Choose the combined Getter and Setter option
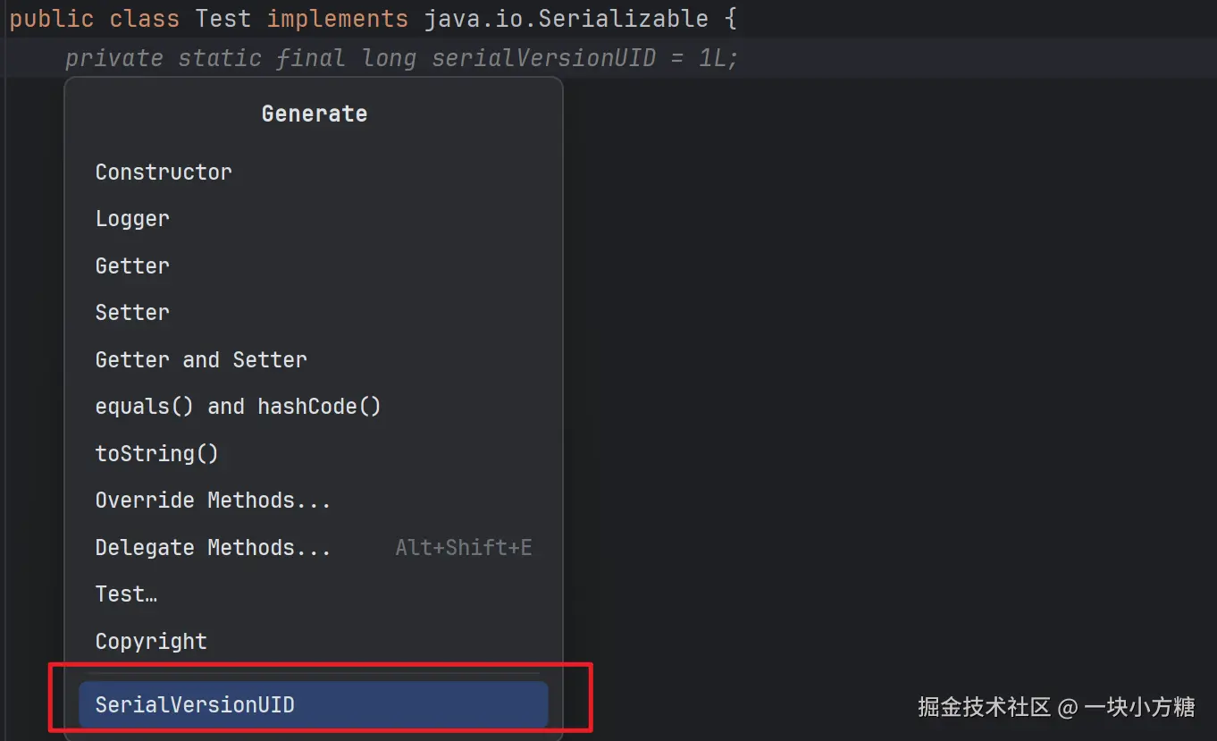Screen dimensions: 1217x741 click(201, 359)
